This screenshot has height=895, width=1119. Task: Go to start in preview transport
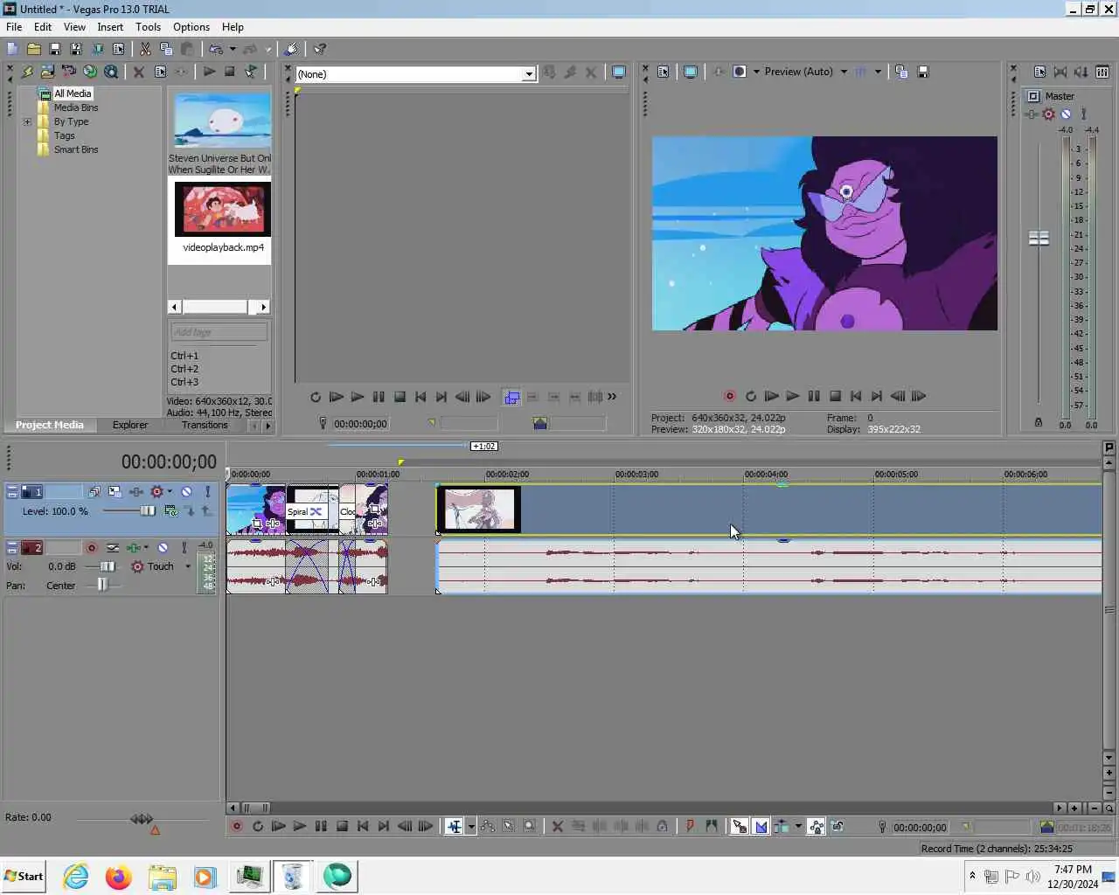point(856,396)
